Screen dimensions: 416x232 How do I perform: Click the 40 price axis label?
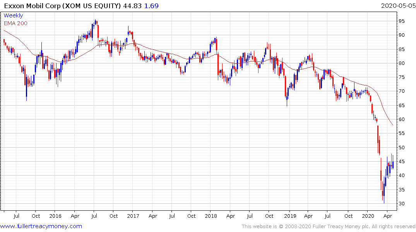click(x=401, y=176)
